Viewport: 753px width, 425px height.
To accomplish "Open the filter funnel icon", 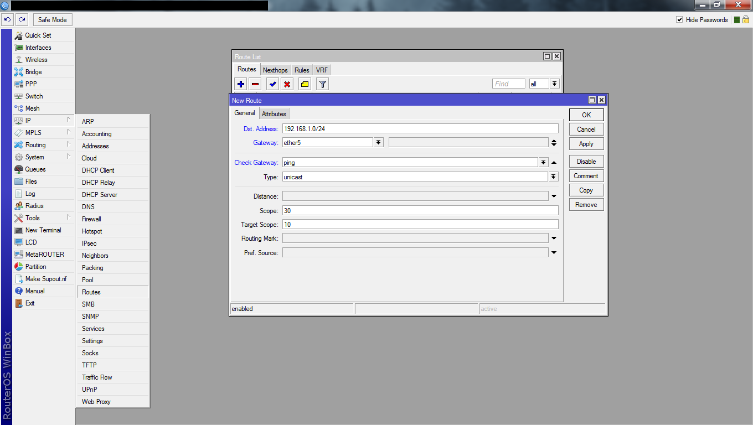I will point(322,84).
